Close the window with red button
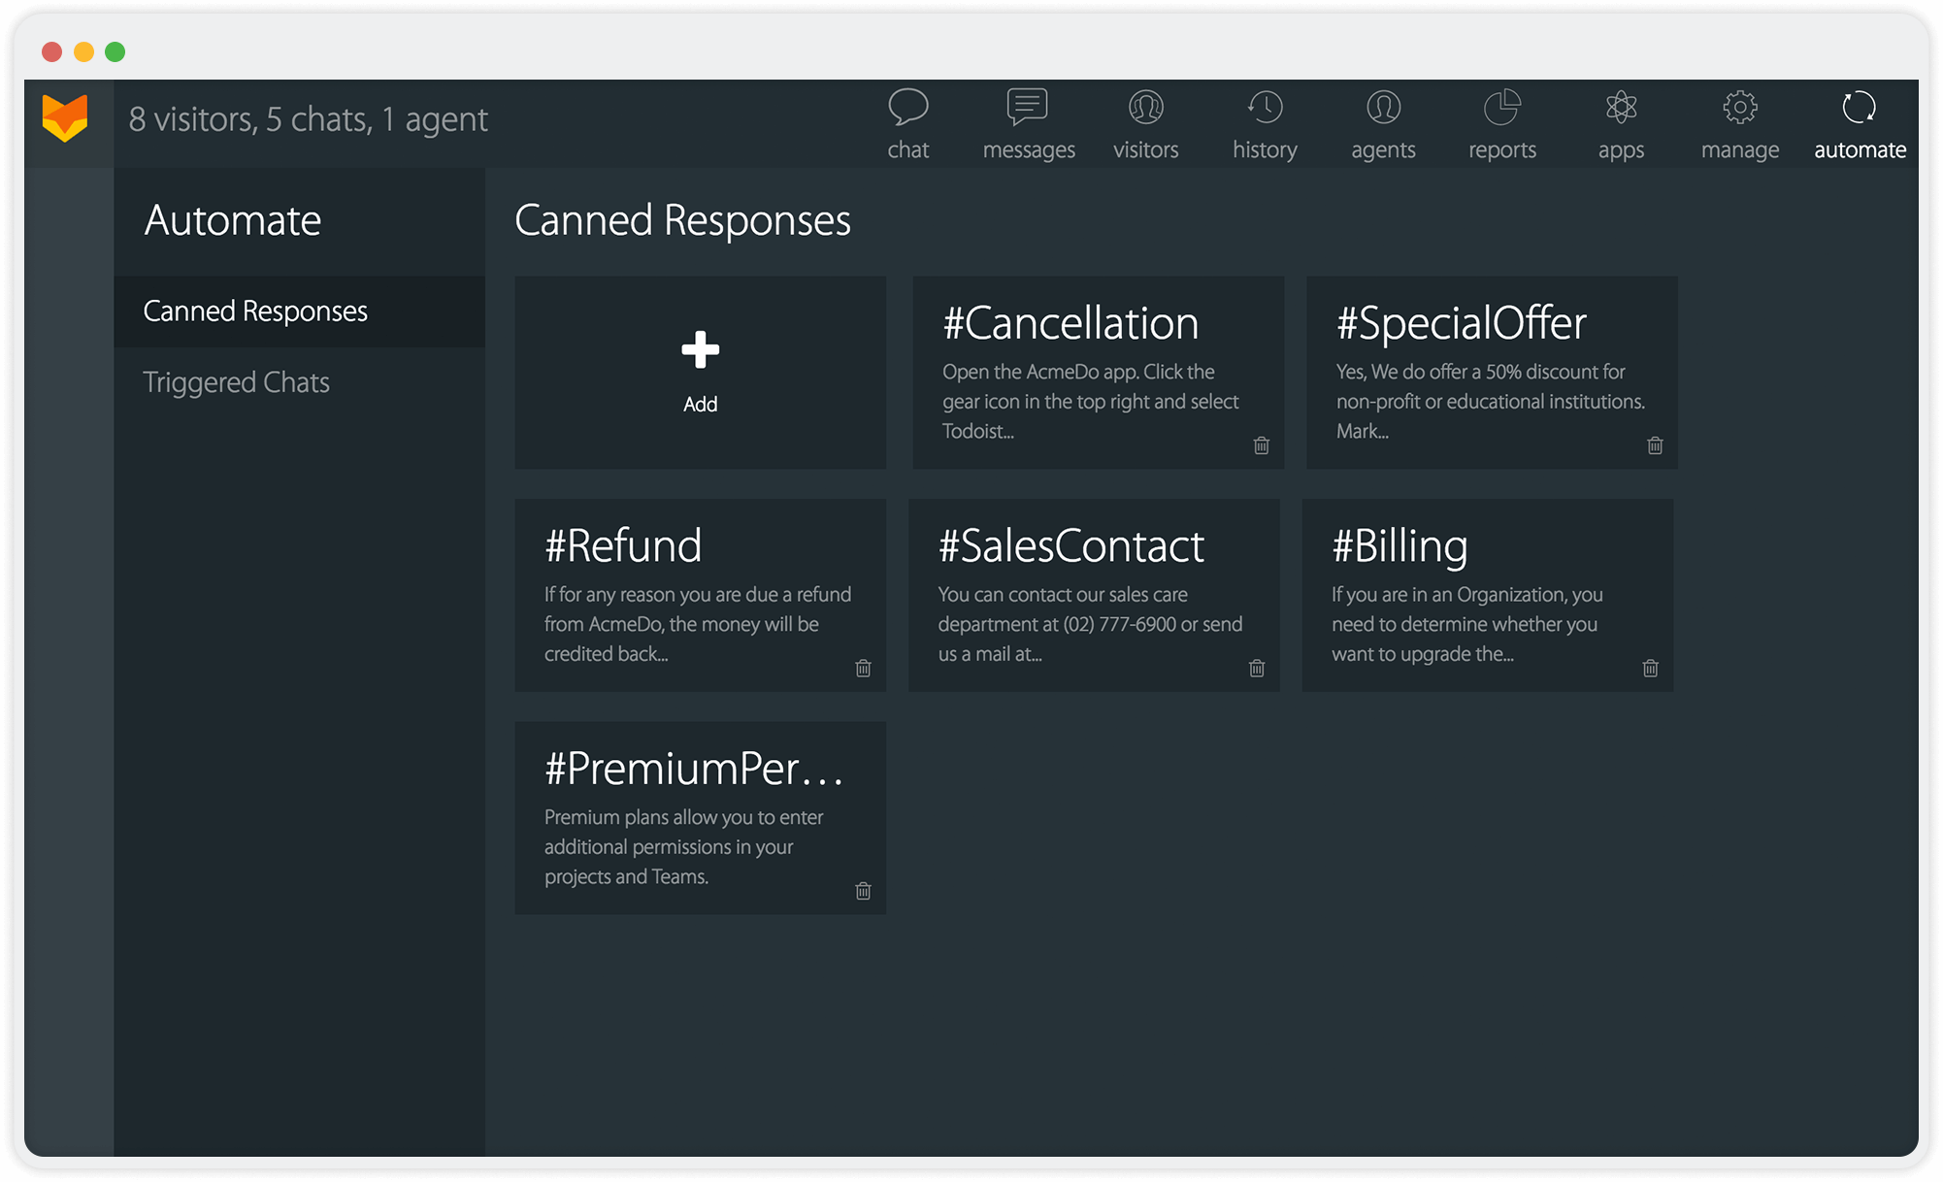 (x=52, y=51)
